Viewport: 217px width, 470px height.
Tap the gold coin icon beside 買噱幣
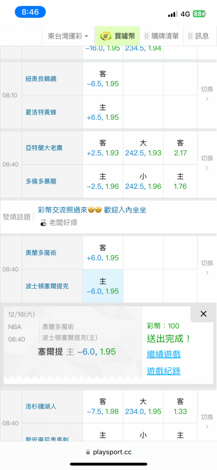pyautogui.click(x=106, y=36)
